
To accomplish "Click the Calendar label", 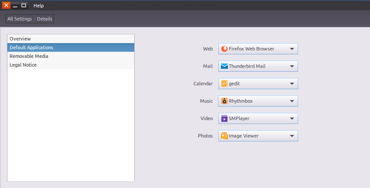I will (203, 84).
